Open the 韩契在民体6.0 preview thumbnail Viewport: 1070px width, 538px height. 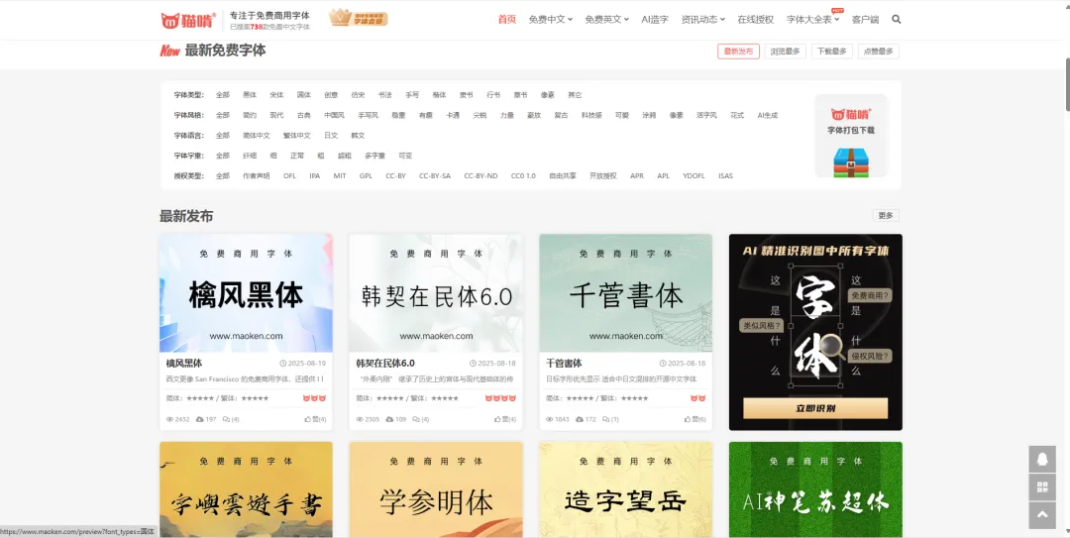point(436,293)
